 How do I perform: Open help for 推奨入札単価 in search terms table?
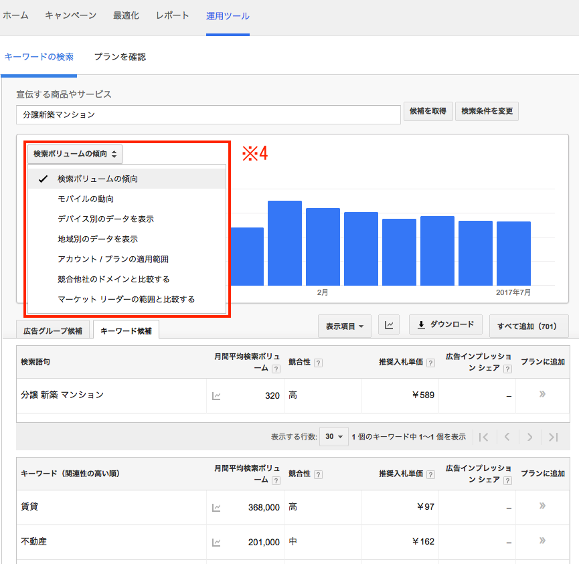430,363
